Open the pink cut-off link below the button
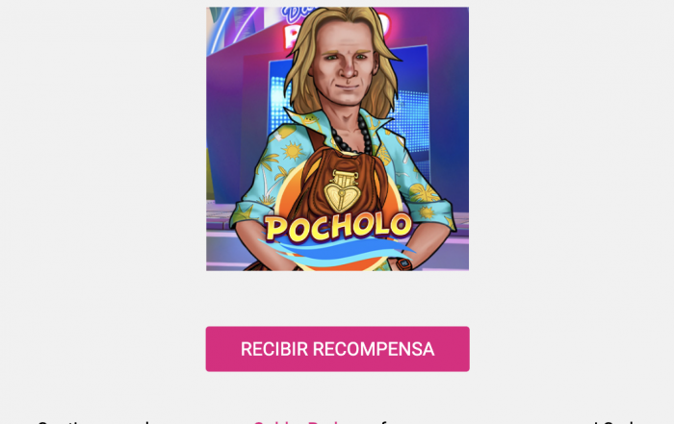674x424 pixels. 298,422
